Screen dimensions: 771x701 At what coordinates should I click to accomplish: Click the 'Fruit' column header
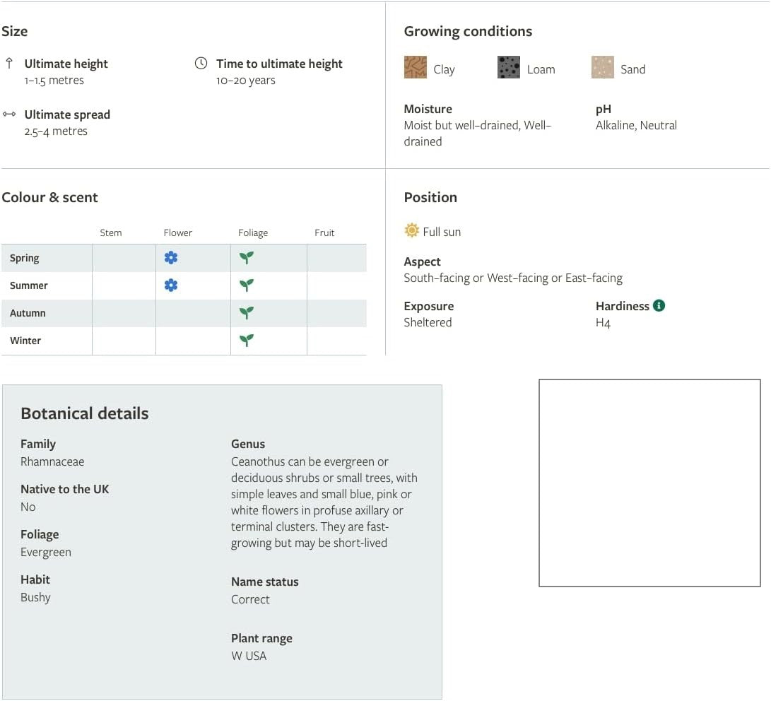324,232
